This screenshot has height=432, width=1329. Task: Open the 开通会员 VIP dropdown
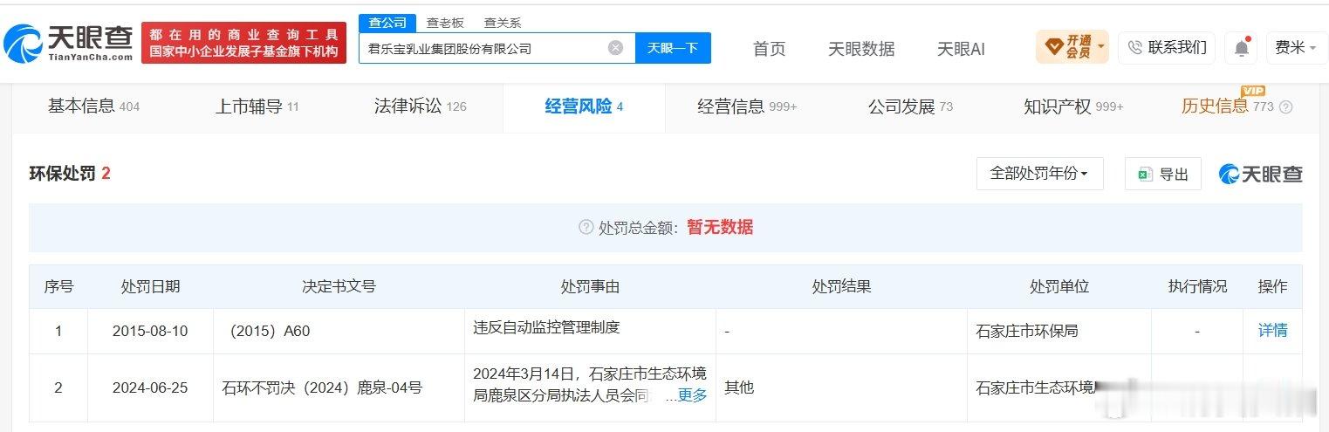(1072, 47)
